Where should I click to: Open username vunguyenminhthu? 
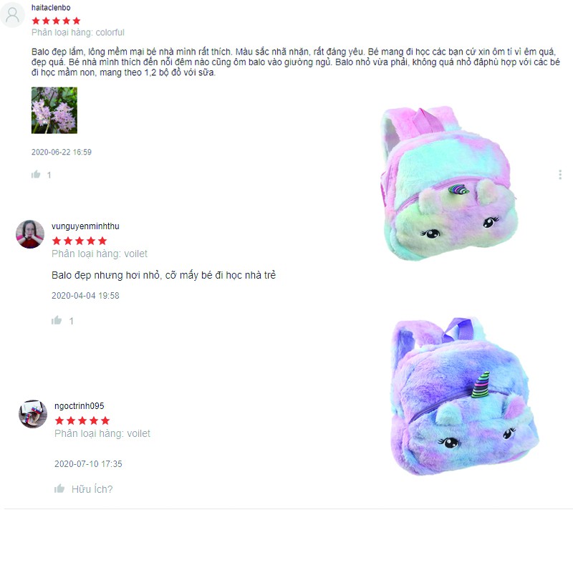(x=85, y=226)
